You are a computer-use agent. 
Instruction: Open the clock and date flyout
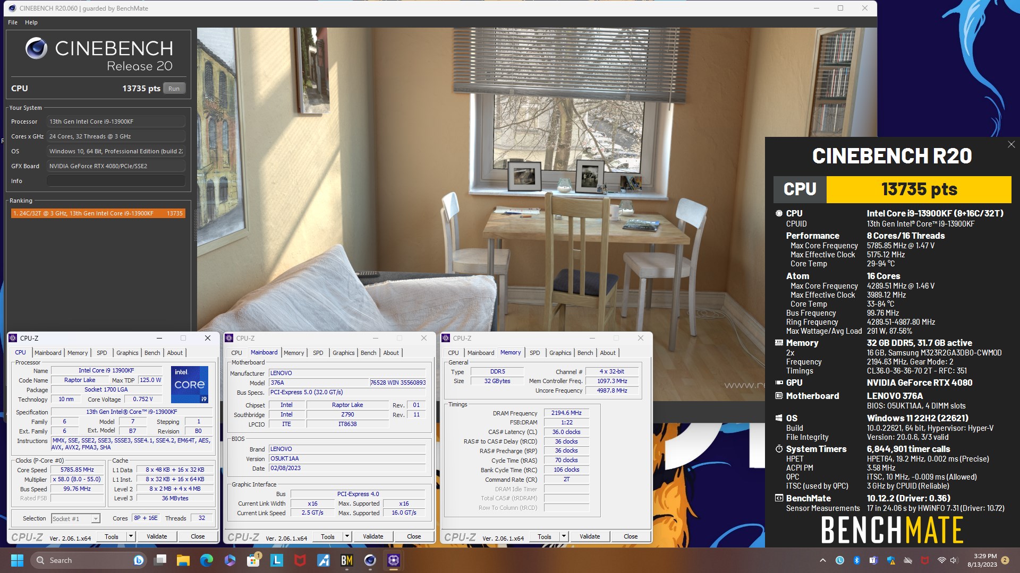click(982, 560)
